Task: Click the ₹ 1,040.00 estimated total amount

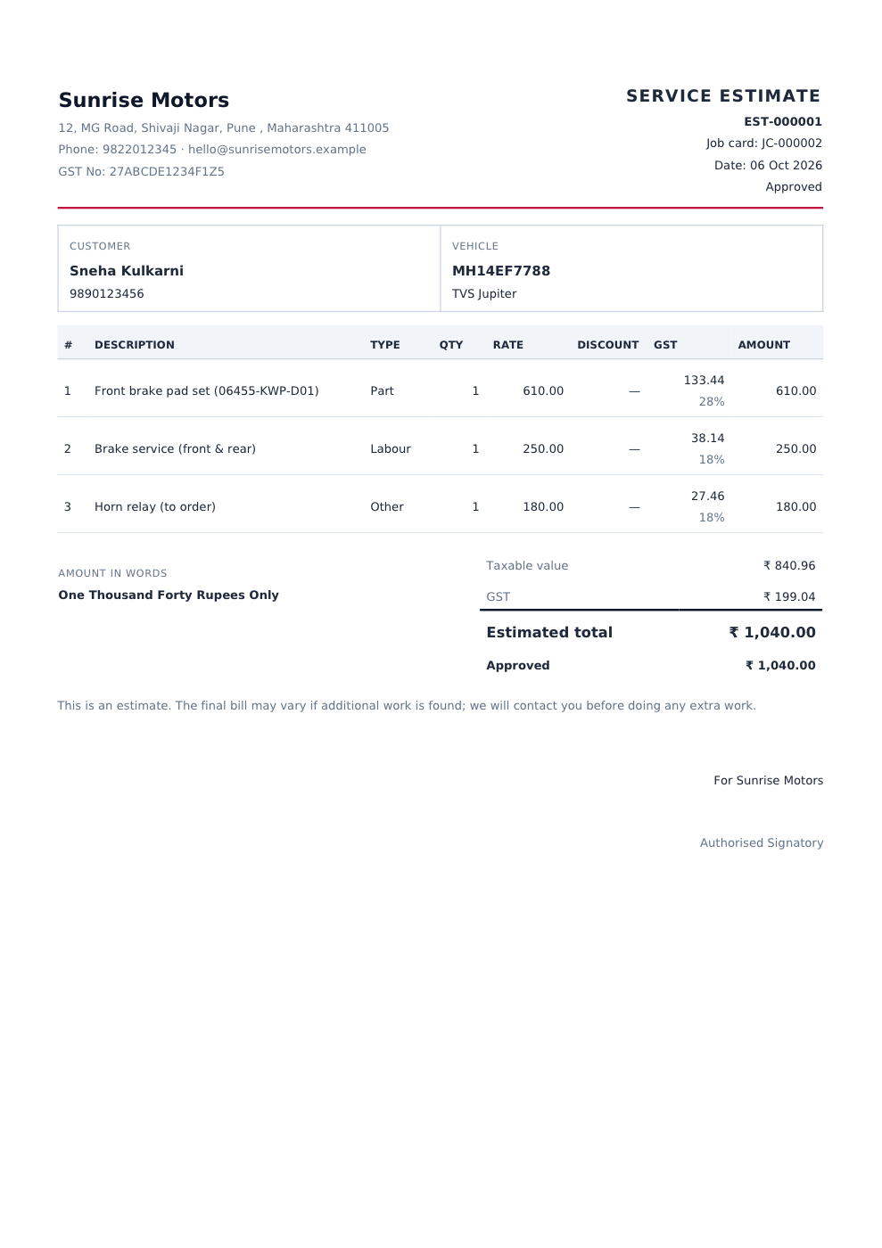Action: click(772, 632)
